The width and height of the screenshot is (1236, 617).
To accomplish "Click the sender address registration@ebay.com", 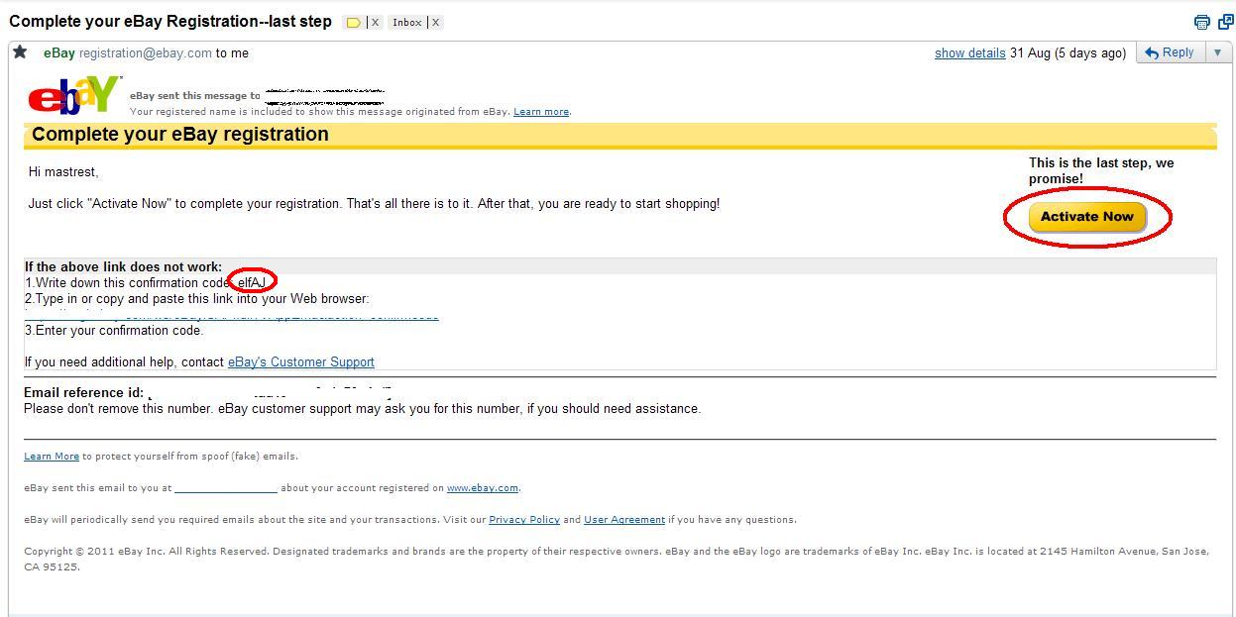I will coord(146,53).
